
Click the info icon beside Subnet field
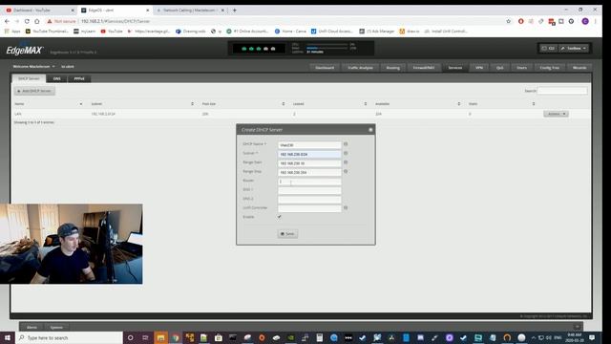click(346, 153)
